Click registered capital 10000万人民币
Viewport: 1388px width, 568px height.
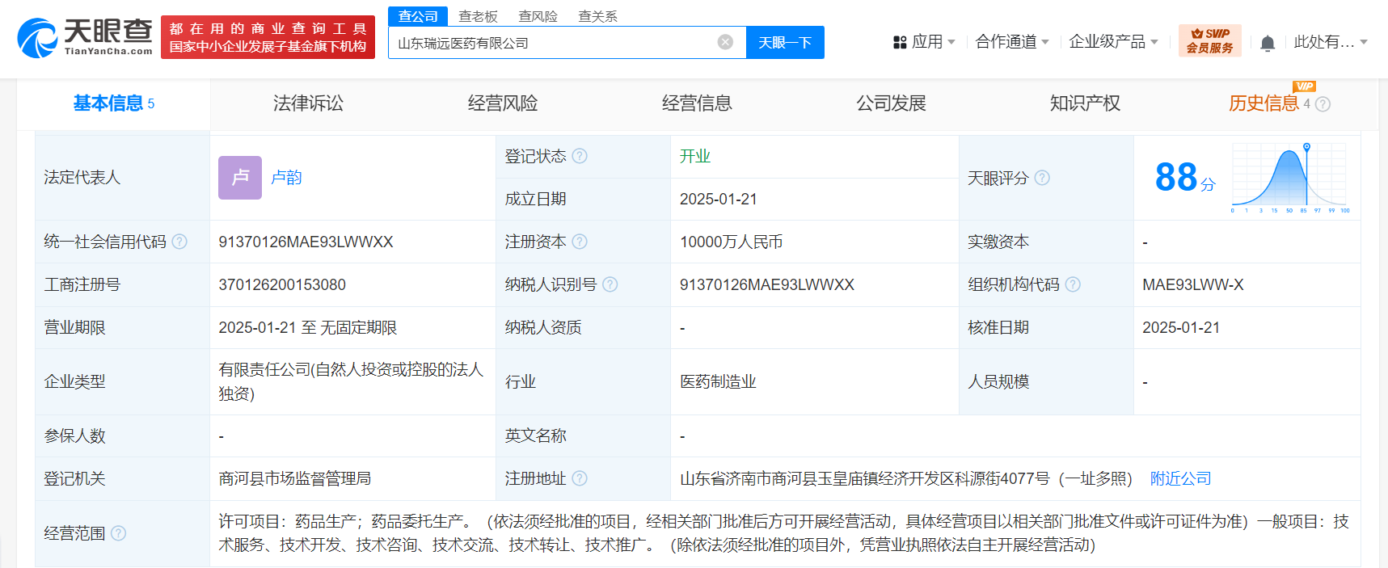(731, 242)
